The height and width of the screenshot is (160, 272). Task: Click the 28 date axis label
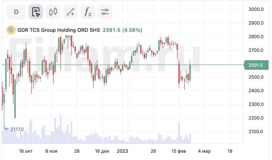coord(77,151)
